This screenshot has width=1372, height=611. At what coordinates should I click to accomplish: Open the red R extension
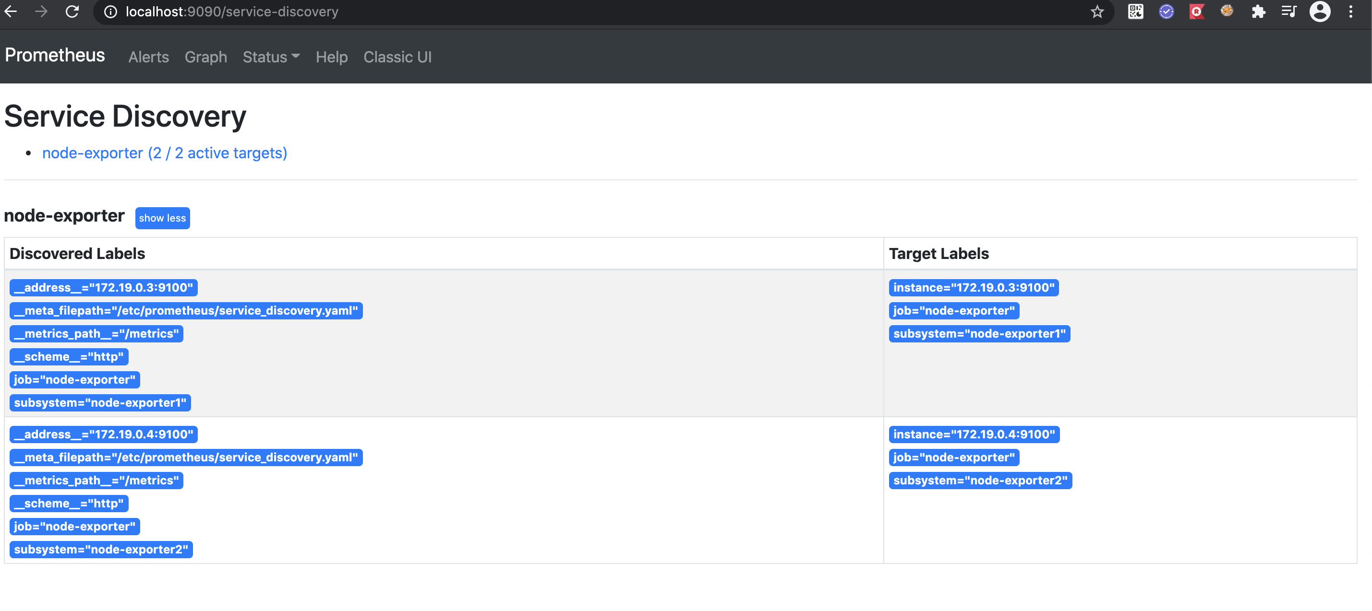coord(1196,11)
